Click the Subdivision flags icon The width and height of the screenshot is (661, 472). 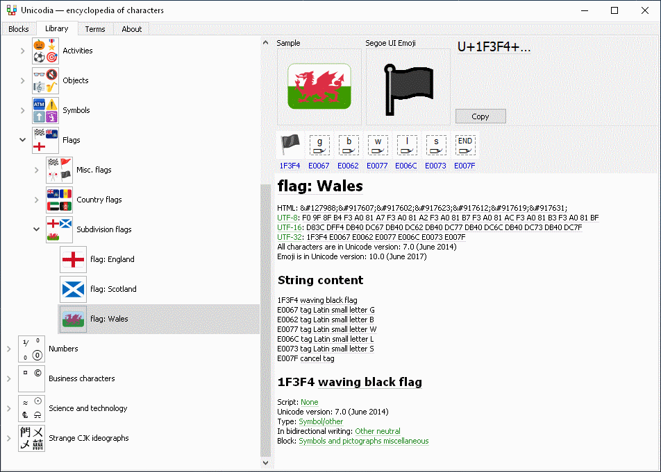click(x=60, y=230)
